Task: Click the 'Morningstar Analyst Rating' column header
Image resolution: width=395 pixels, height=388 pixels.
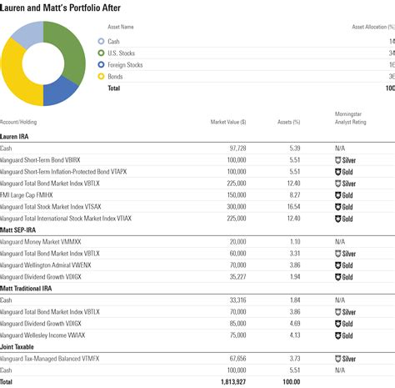Action: tap(351, 118)
